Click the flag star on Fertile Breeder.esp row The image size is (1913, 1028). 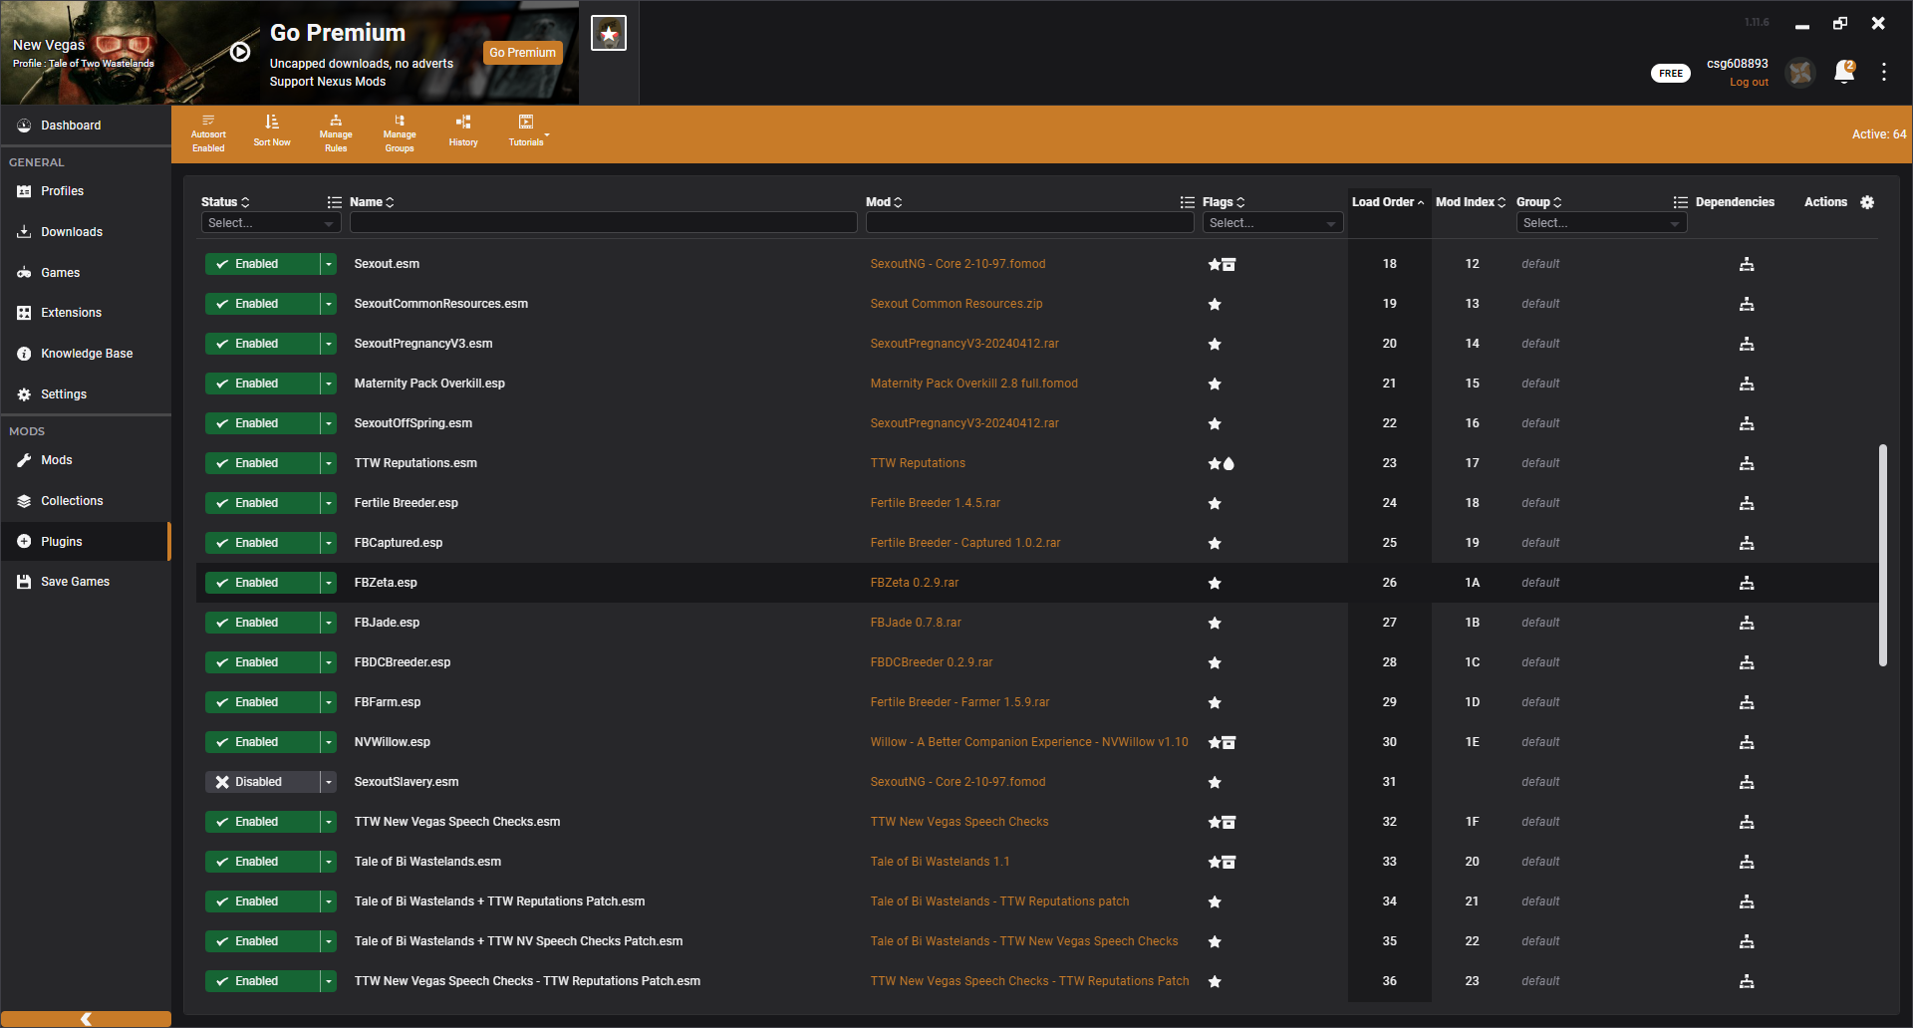point(1215,503)
